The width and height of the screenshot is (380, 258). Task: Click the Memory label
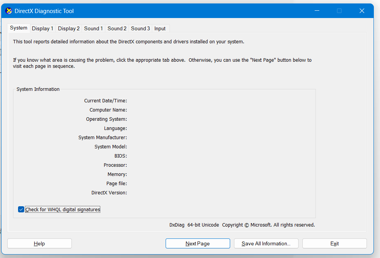(117, 174)
